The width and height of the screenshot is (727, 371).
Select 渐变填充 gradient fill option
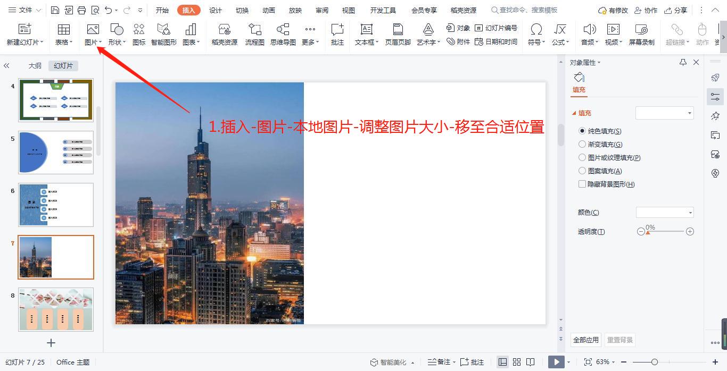(582, 144)
